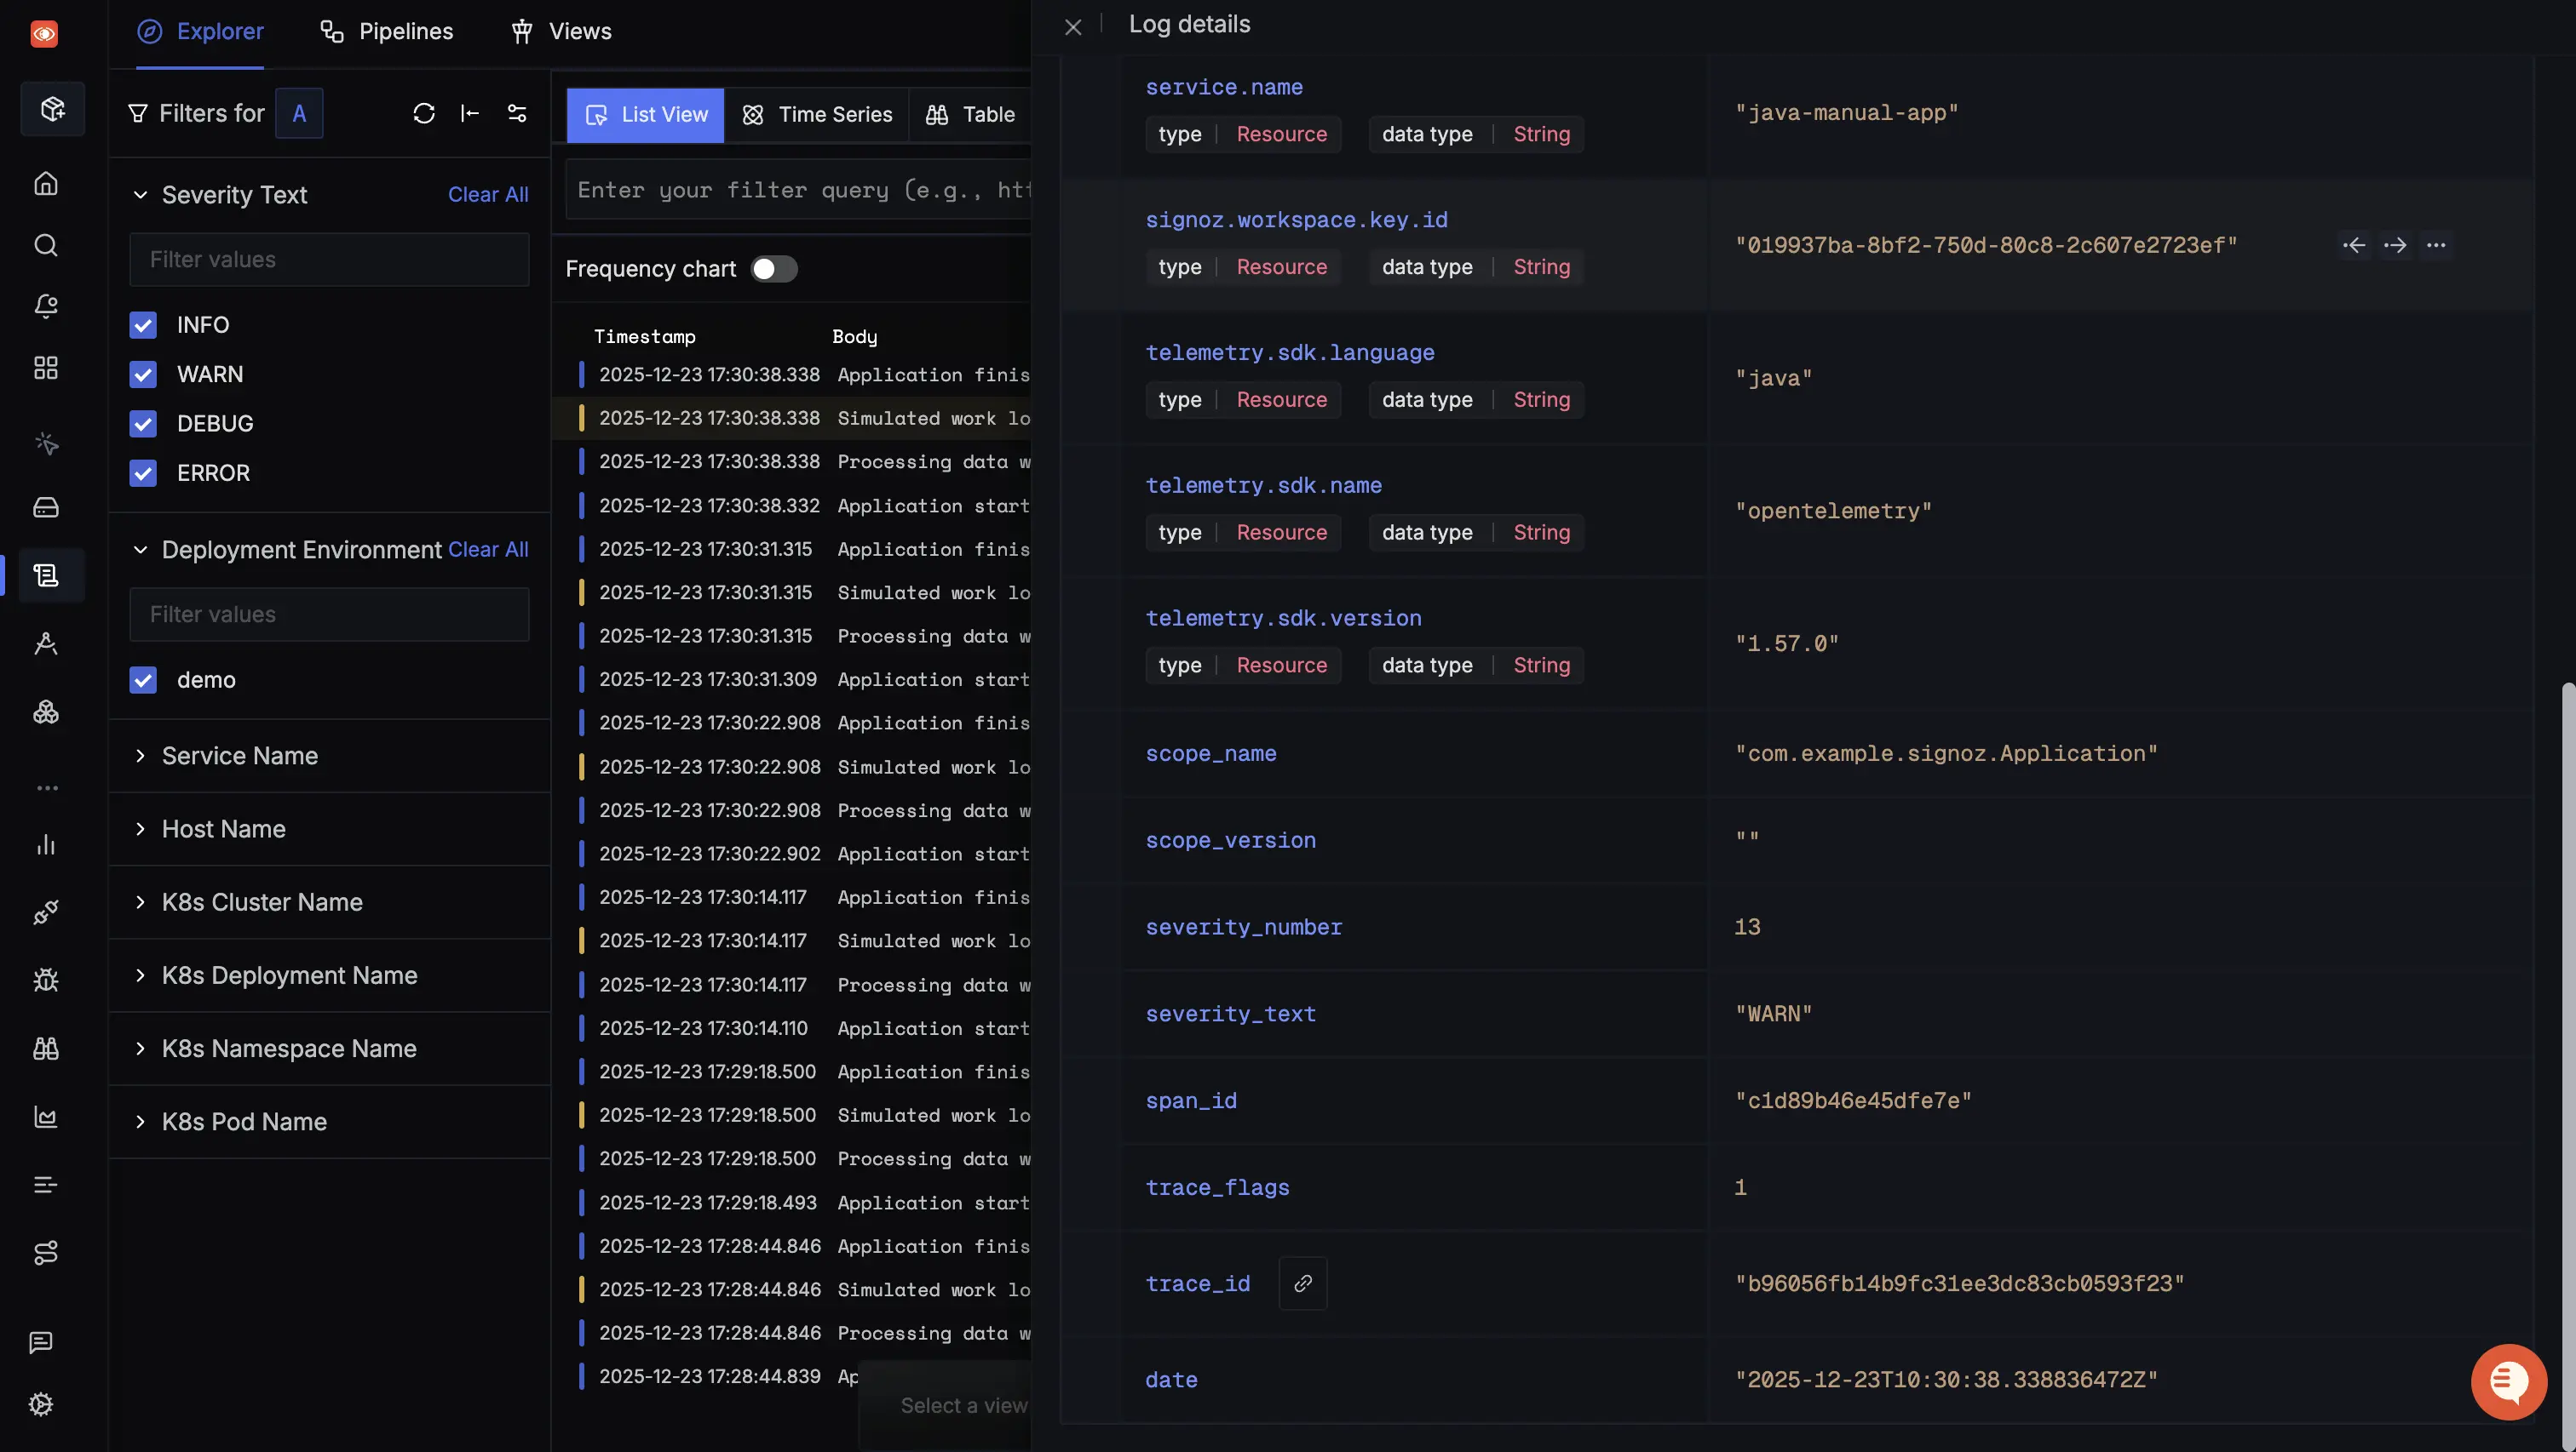2576x1452 pixels.
Task: Open the Integrations plug icon
Action: pos(46,912)
